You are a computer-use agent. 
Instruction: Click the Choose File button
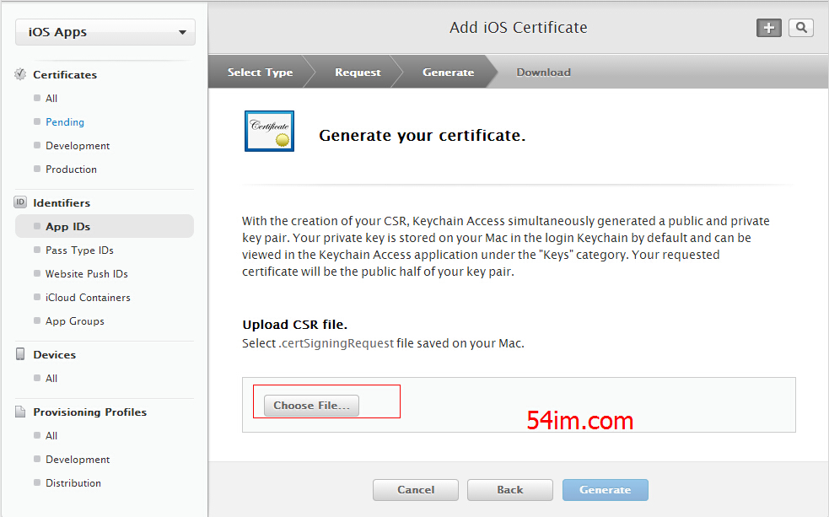311,406
